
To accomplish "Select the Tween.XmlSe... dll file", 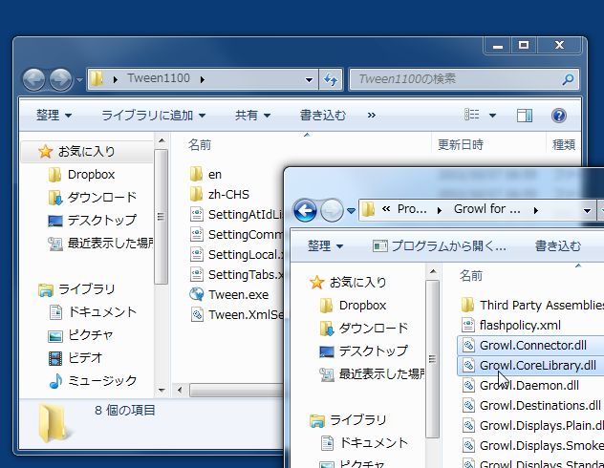I will [236, 315].
